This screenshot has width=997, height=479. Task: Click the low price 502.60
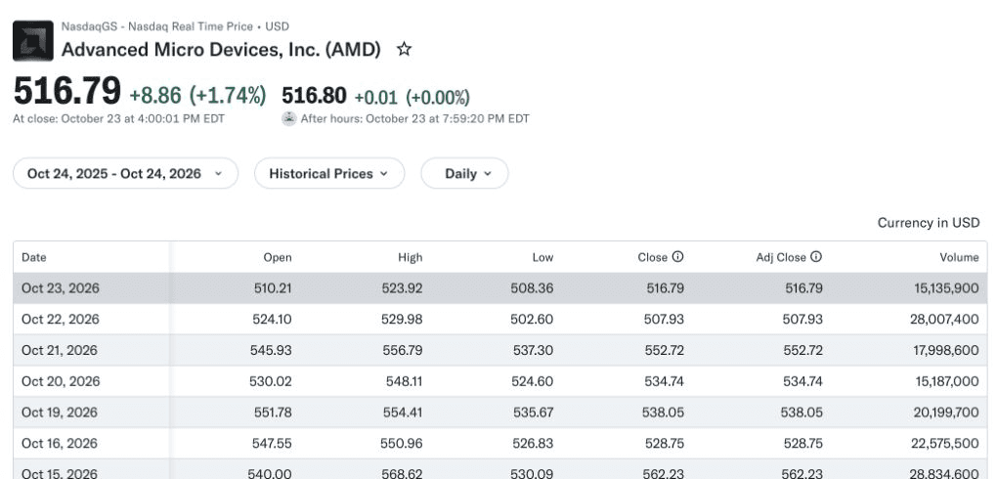pos(532,320)
